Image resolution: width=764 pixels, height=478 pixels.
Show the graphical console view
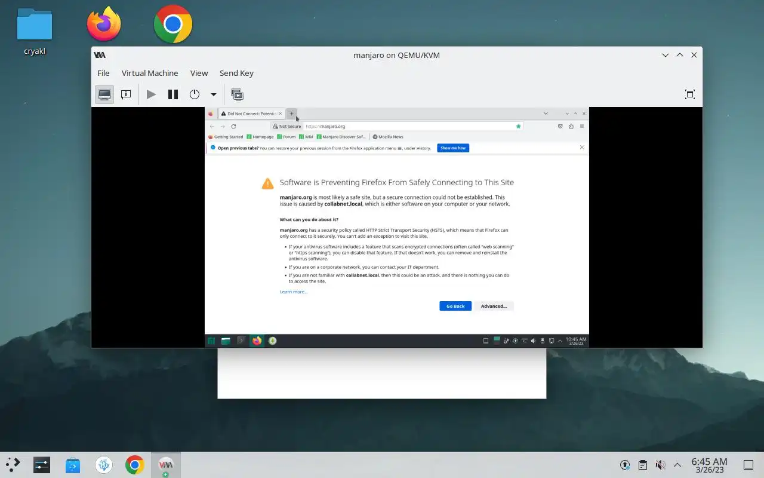coord(104,94)
